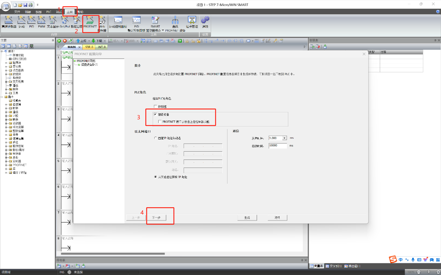Select obtain IP address by other means radio
This screenshot has height=275, width=441.
(155, 177)
